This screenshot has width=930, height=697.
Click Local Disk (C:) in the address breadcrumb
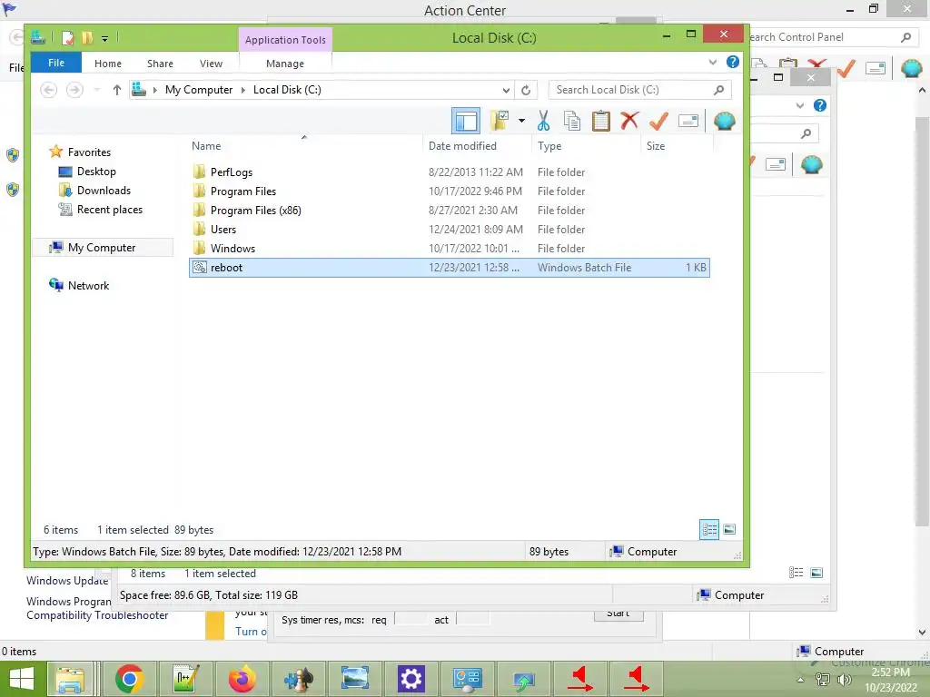click(x=287, y=90)
